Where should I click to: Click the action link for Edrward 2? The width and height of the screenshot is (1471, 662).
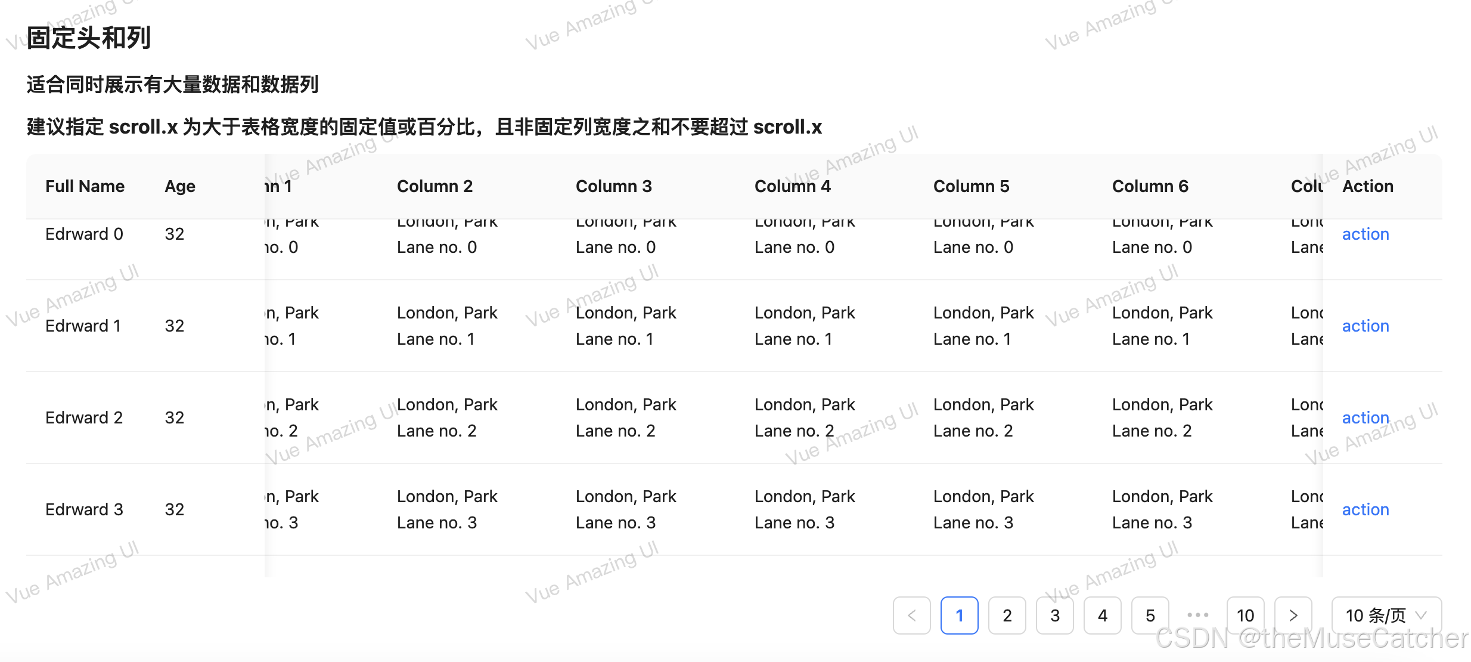(x=1365, y=417)
